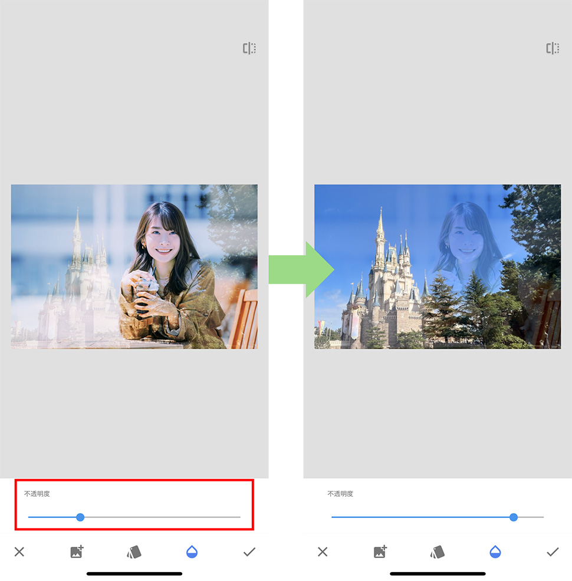Tap add image icon in left screen
572x581 pixels.
(x=77, y=552)
